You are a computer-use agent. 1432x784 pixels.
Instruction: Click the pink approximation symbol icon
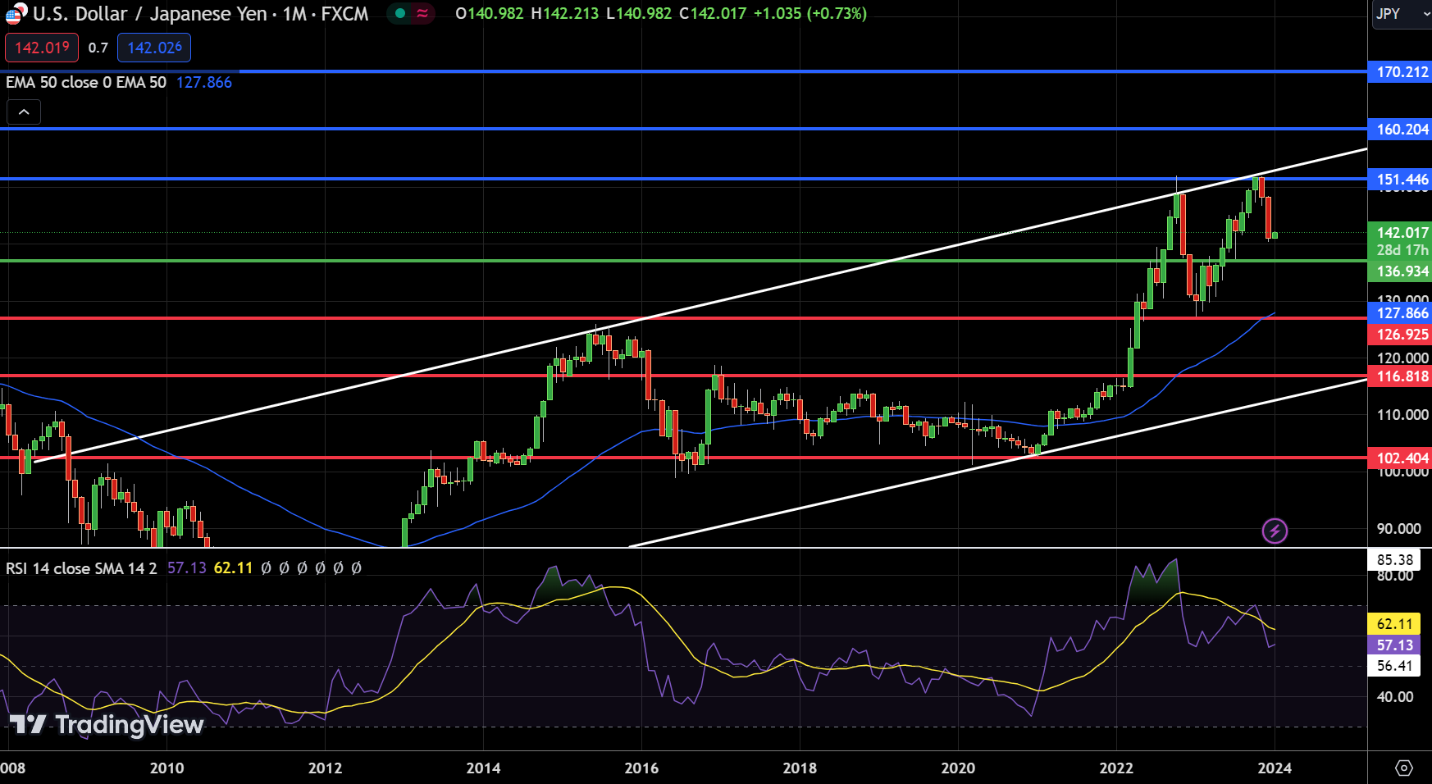tap(422, 13)
